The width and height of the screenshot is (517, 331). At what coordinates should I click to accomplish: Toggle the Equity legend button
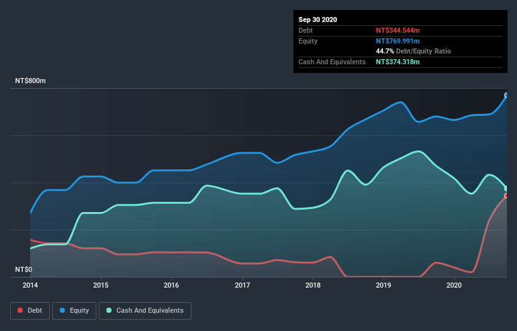[74, 311]
